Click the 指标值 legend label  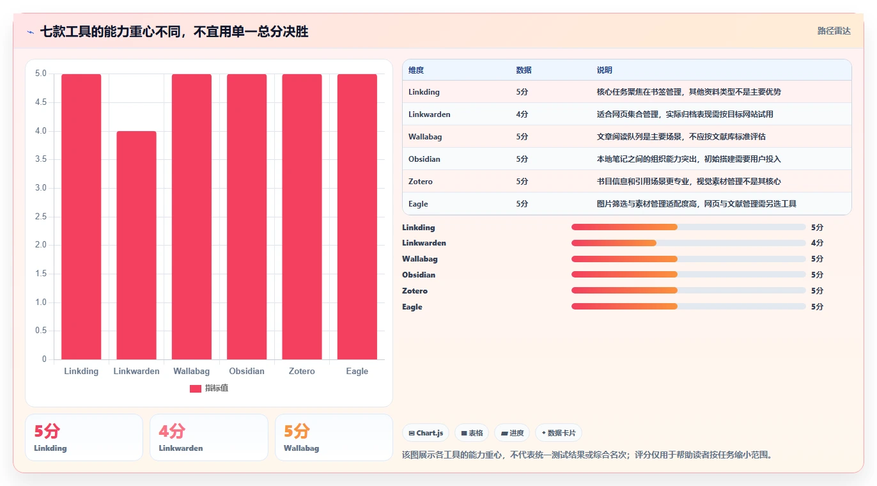(217, 389)
